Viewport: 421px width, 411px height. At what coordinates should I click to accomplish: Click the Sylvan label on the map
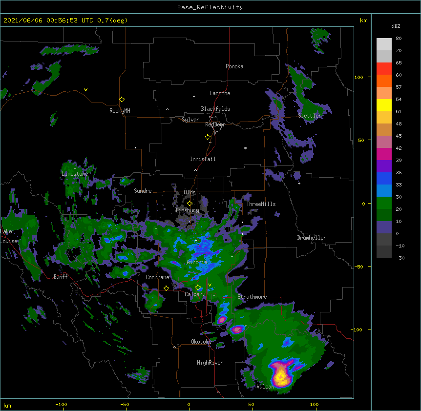point(190,120)
